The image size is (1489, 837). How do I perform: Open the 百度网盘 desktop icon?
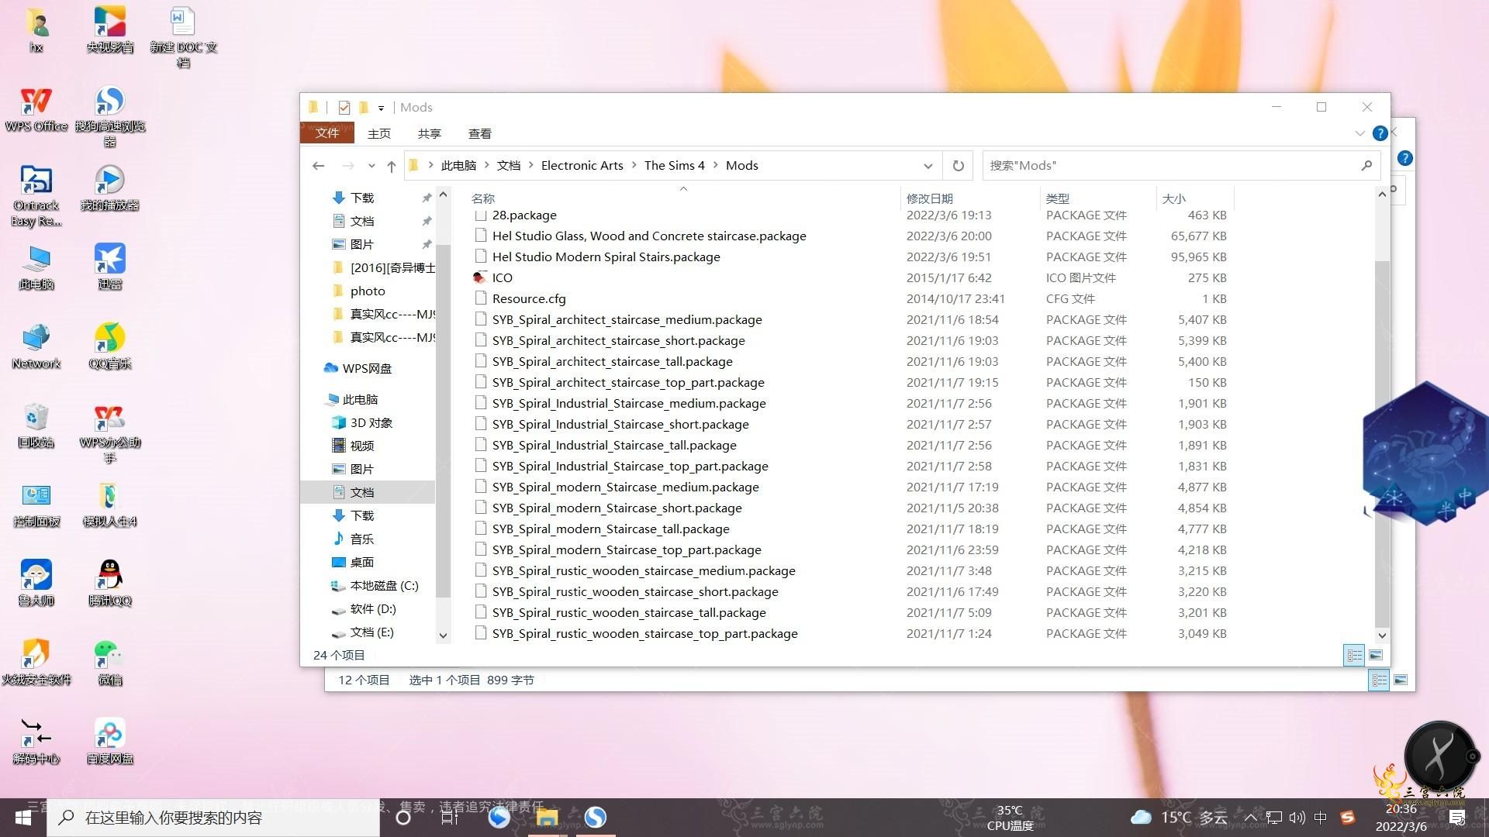click(x=109, y=742)
